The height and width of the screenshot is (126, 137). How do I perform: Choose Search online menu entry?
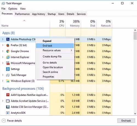point(55,72)
